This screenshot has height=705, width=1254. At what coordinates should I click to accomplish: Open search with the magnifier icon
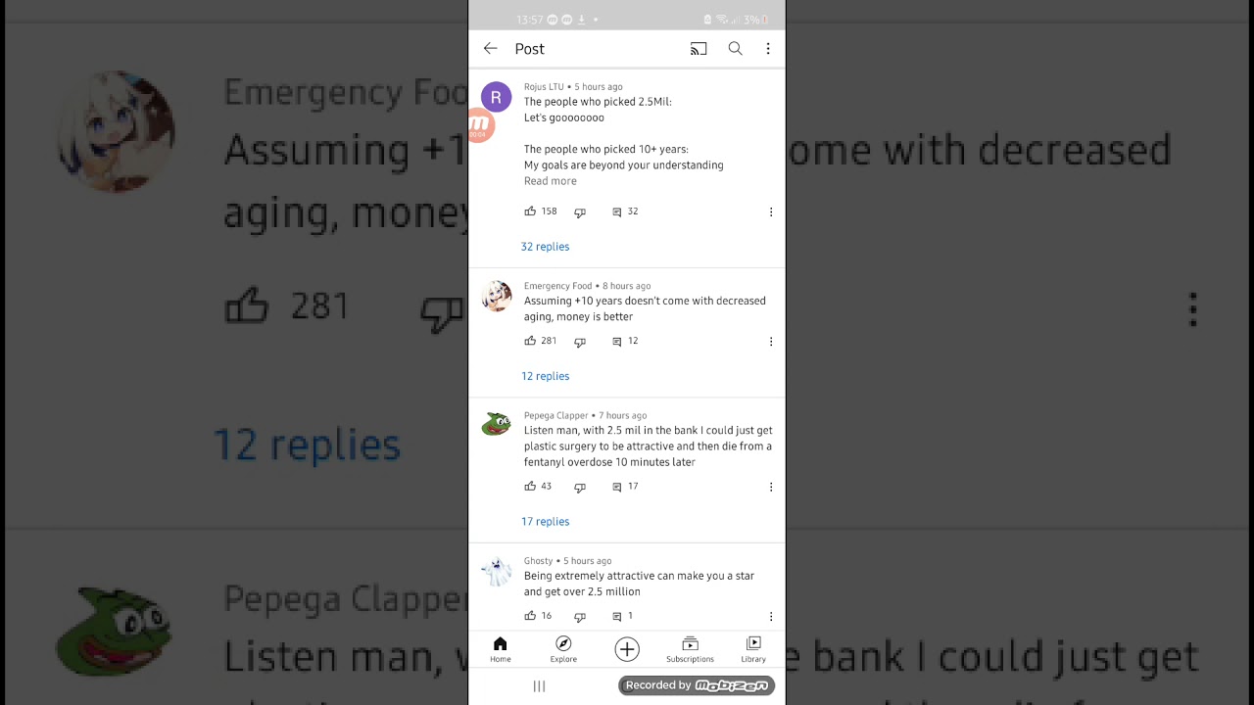click(735, 49)
